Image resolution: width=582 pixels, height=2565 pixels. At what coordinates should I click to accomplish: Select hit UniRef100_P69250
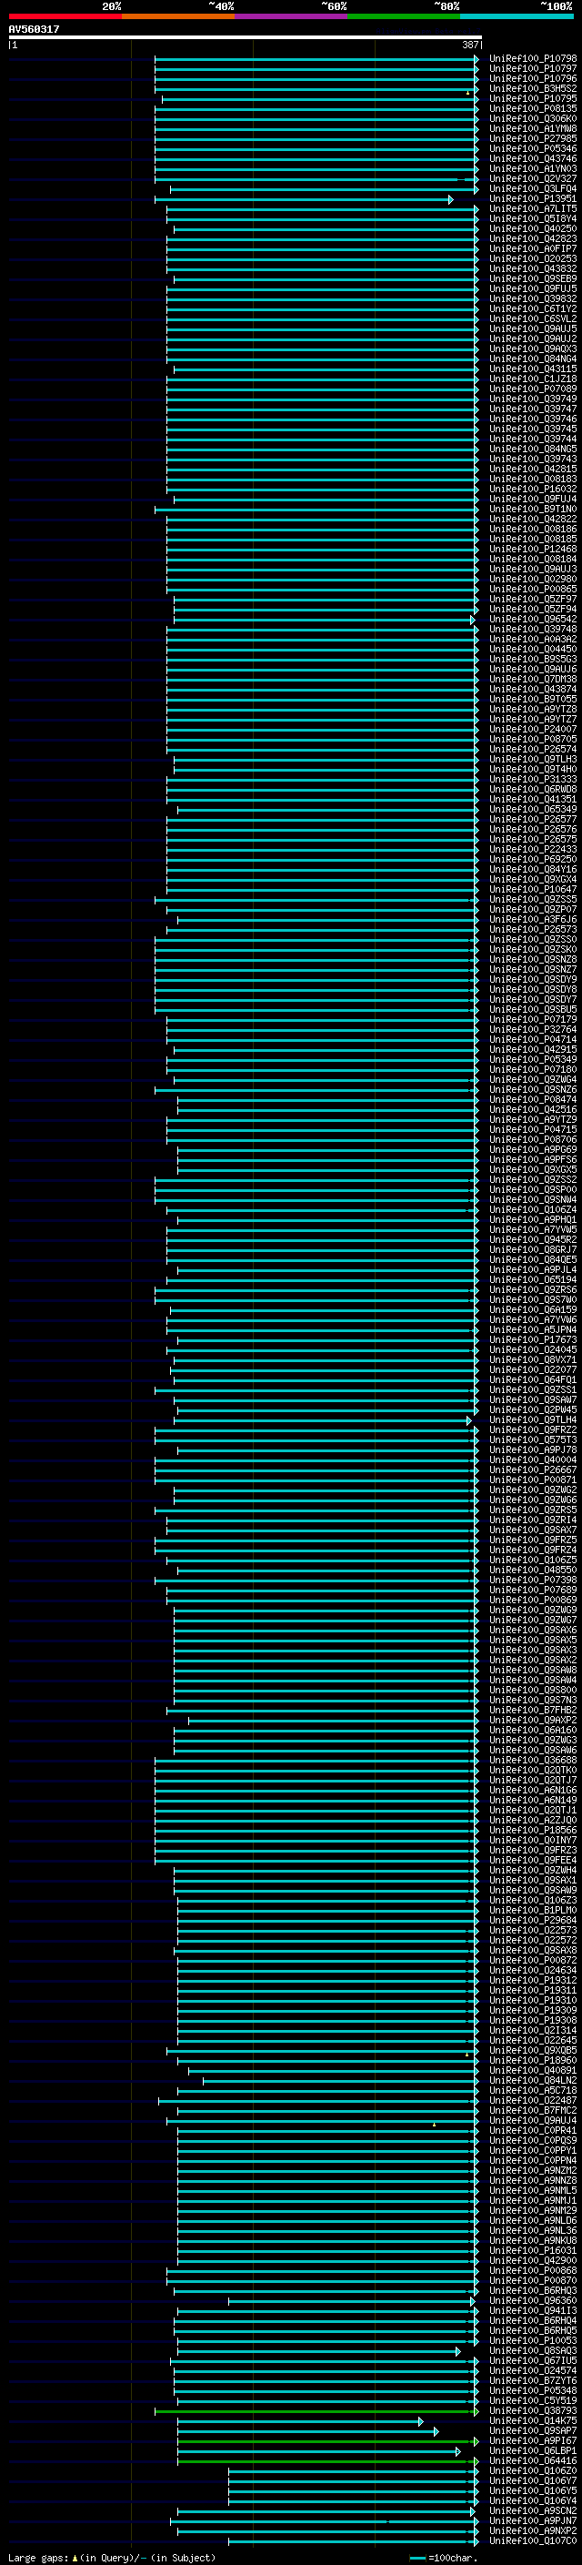tap(533, 859)
